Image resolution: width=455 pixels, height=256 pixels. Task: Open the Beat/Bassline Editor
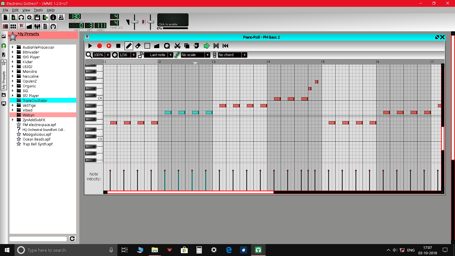click(13, 26)
